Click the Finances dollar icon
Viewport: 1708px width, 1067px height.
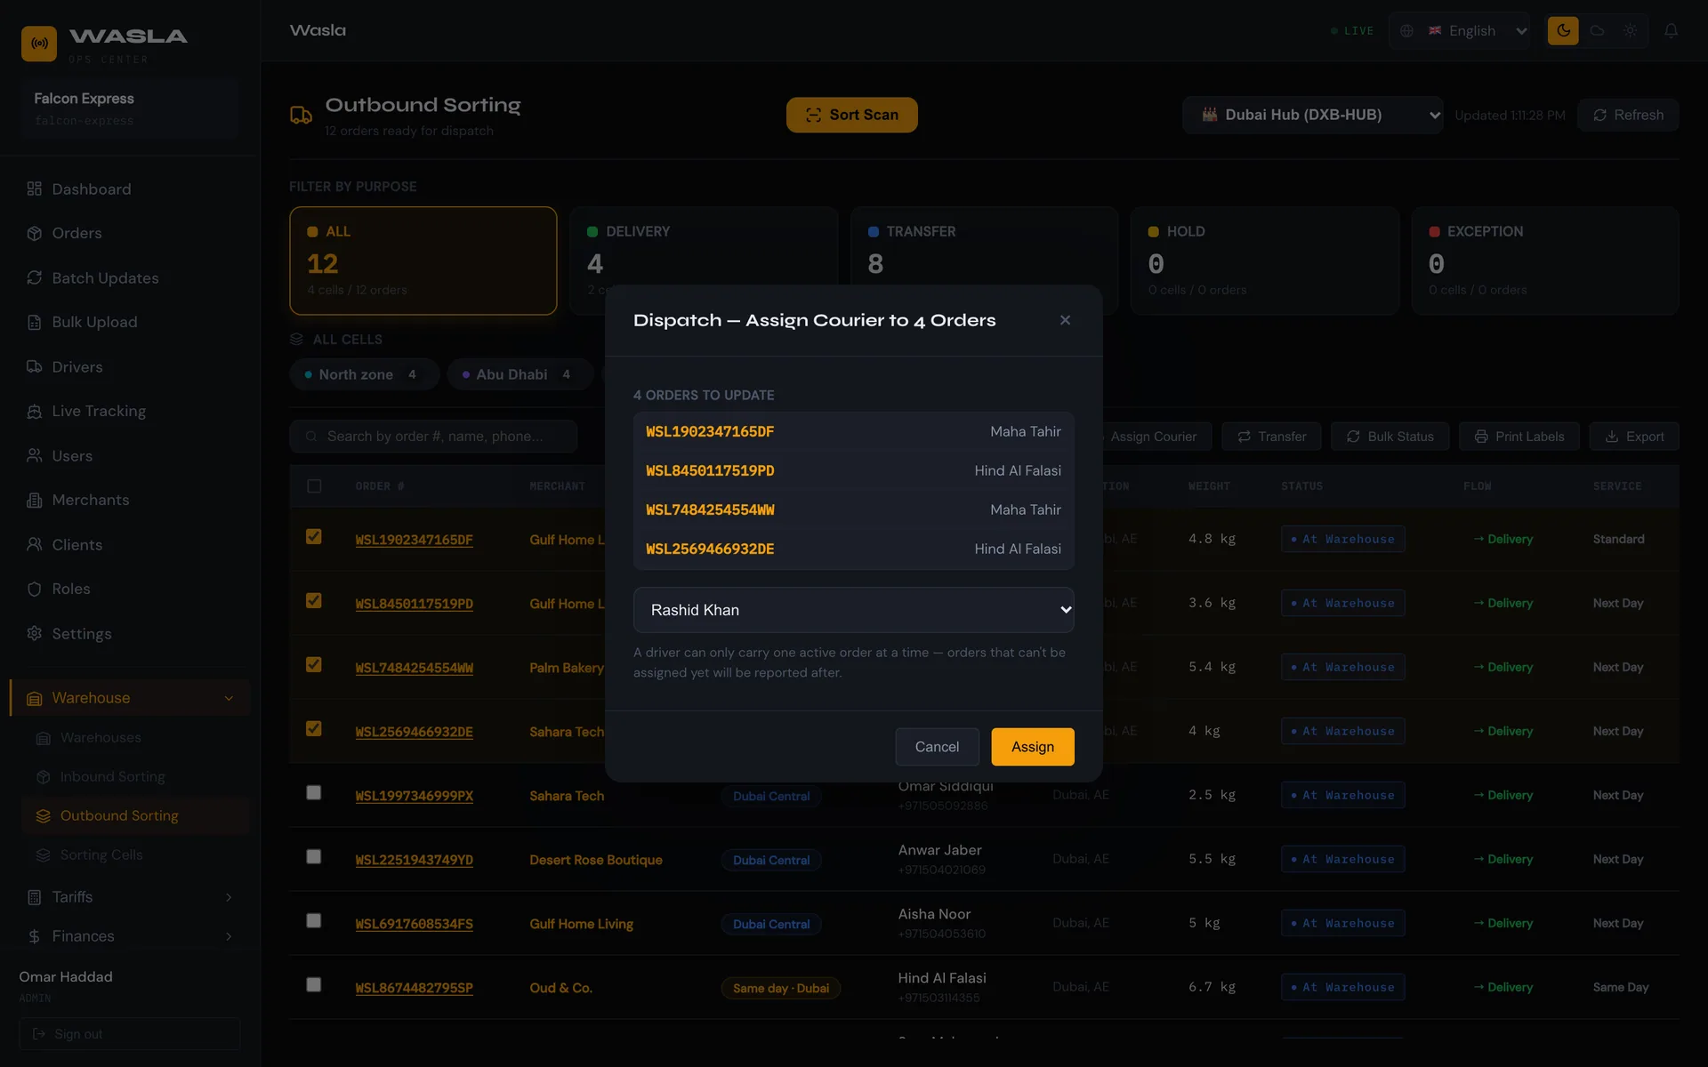point(35,936)
